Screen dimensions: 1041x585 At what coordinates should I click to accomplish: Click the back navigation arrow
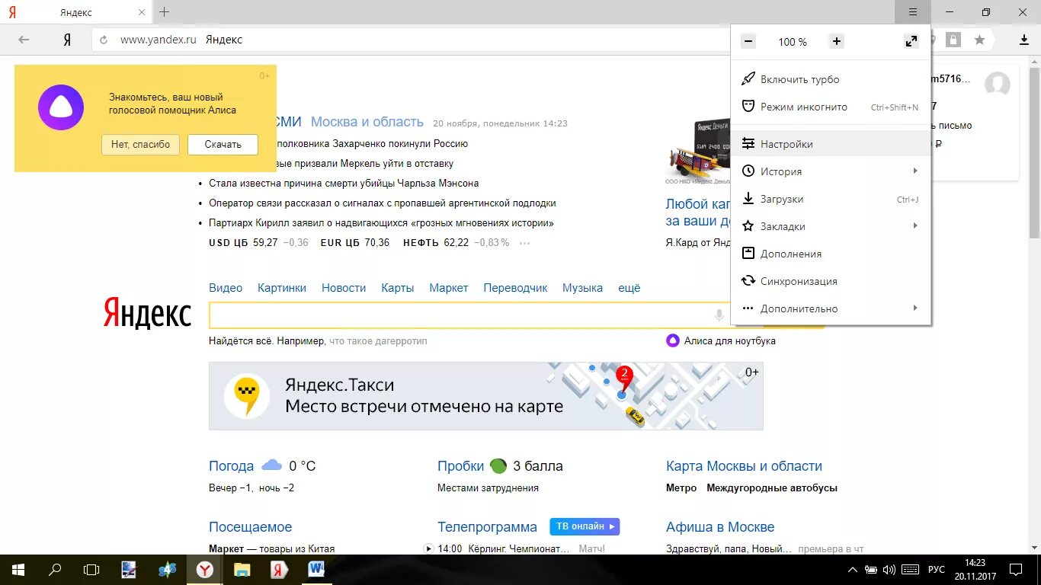(x=24, y=40)
